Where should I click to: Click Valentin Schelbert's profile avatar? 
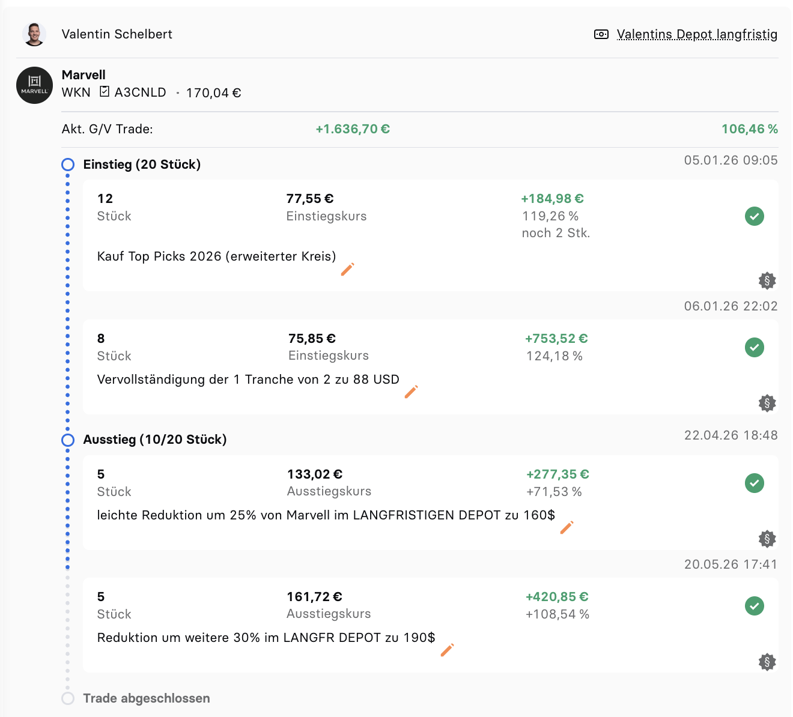coord(34,34)
